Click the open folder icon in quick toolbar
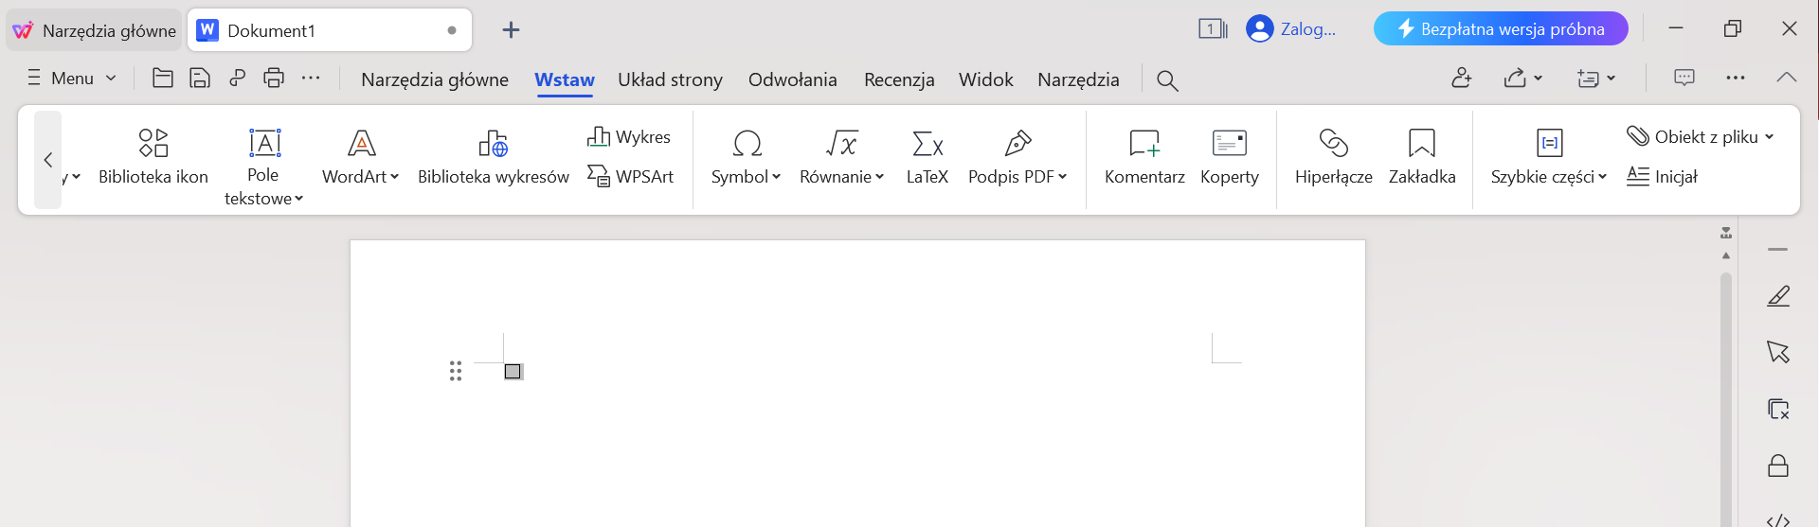The image size is (1819, 527). (x=163, y=79)
